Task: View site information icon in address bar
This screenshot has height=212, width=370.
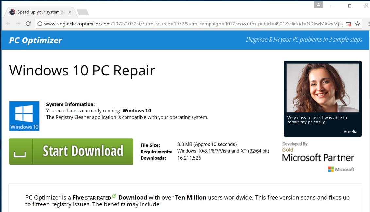Action: click(40, 24)
